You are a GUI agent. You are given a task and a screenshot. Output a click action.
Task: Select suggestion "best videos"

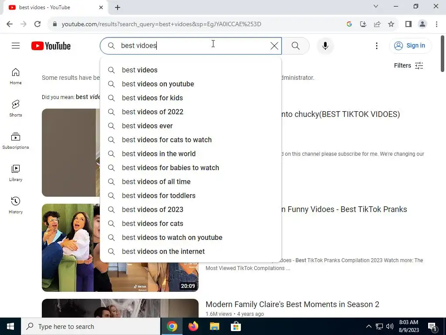tap(191, 70)
